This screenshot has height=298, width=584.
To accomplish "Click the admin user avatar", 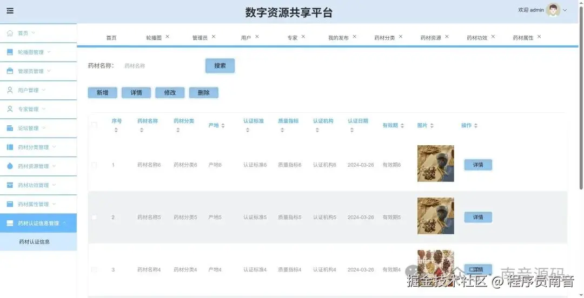I will click(553, 10).
